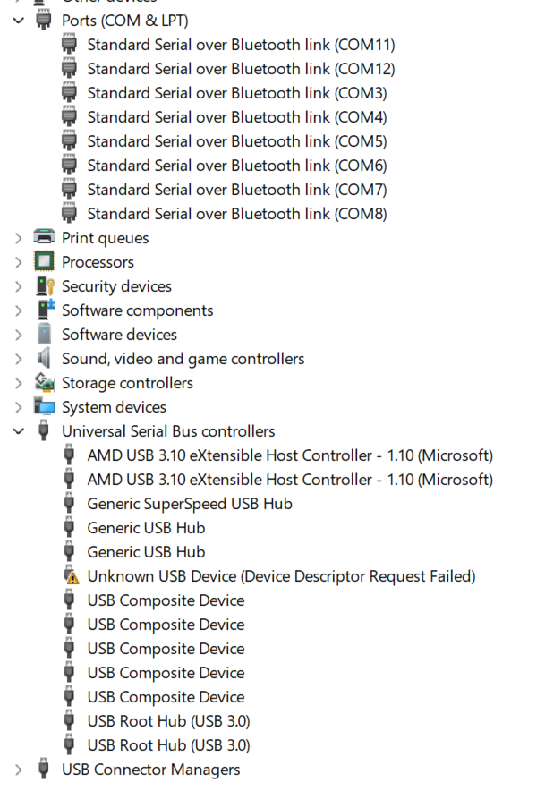The image size is (545, 808).
Task: Click the Print queues printer icon
Action: point(44,238)
